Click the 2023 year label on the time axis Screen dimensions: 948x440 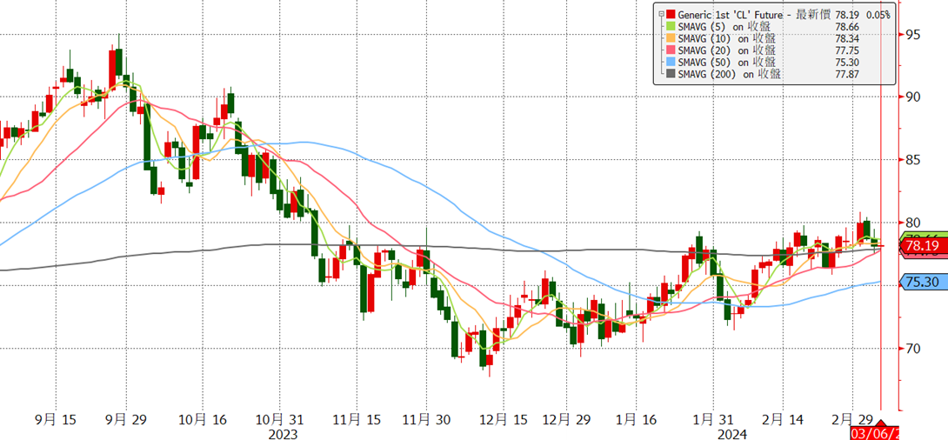pyautogui.click(x=282, y=433)
